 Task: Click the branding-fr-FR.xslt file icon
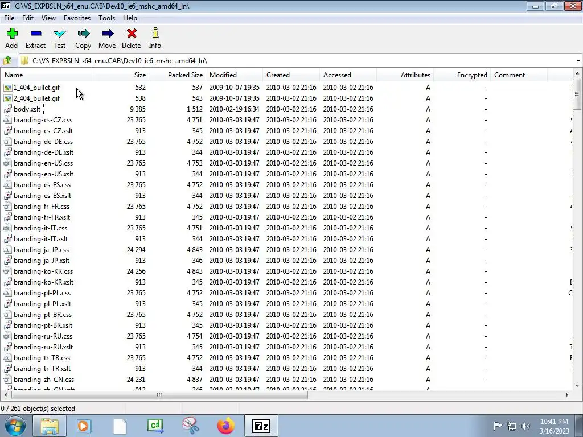click(x=7, y=217)
